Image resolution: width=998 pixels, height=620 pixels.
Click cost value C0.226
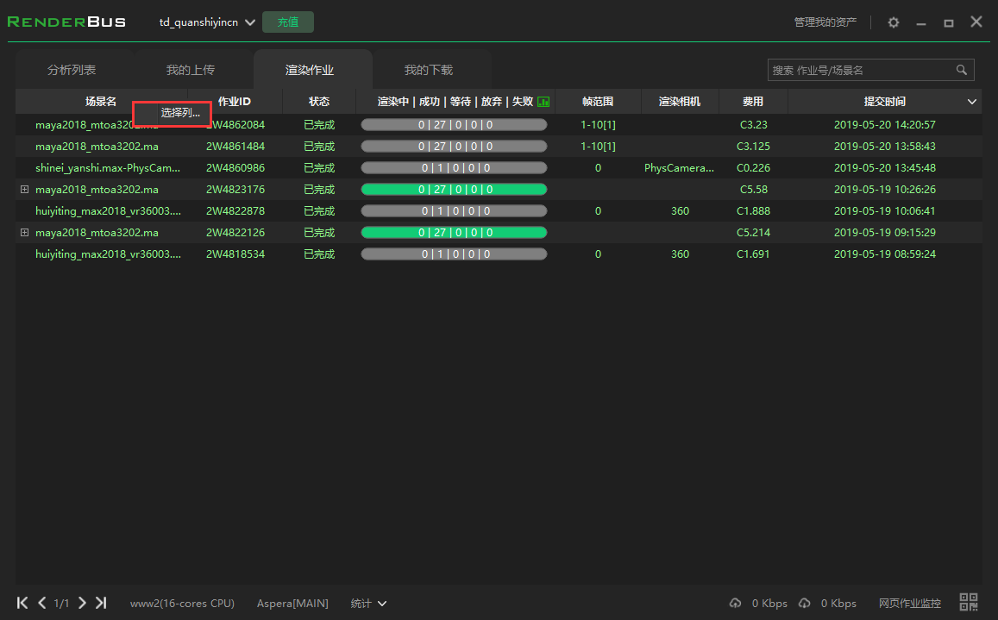tap(754, 168)
